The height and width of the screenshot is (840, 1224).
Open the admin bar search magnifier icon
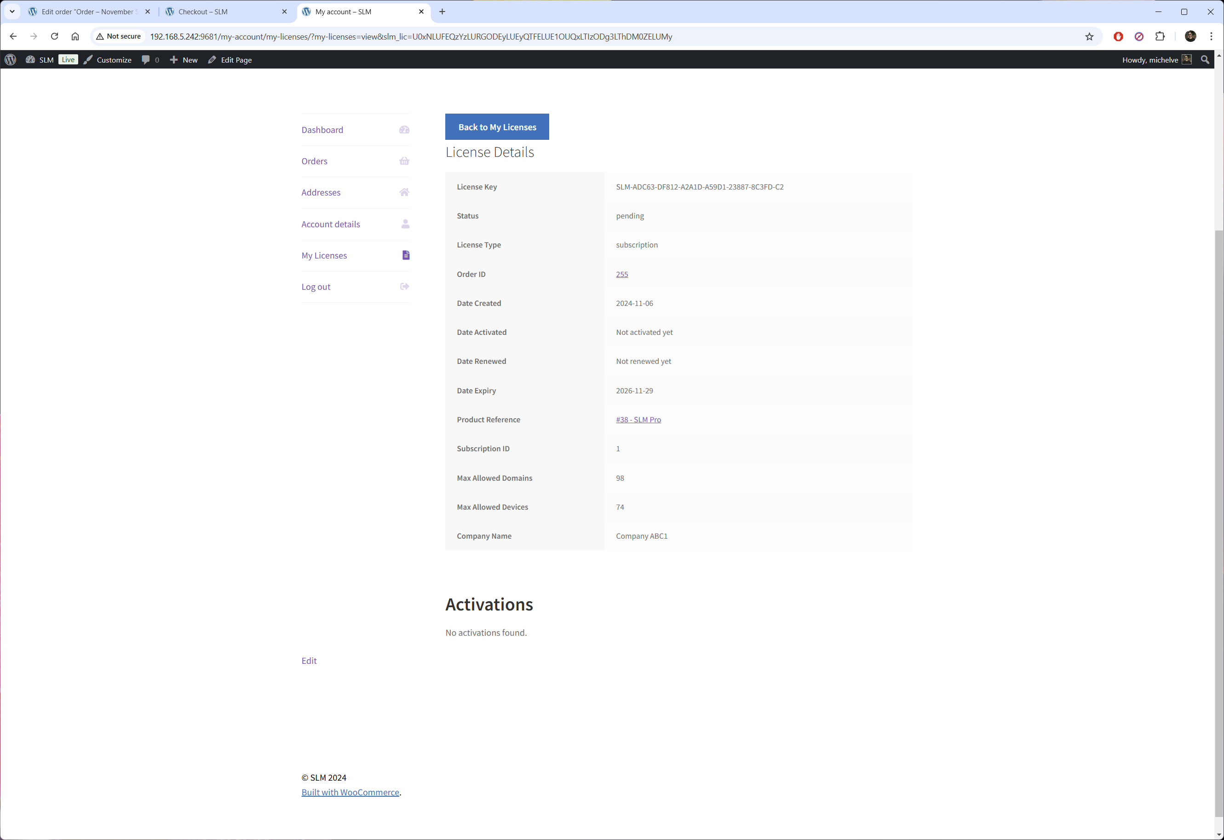pyautogui.click(x=1205, y=59)
